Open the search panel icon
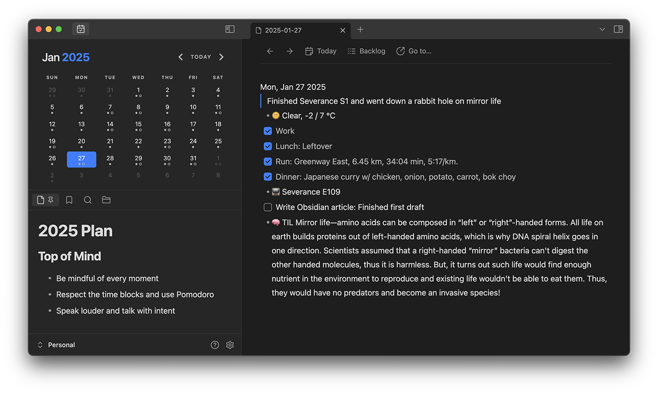Image resolution: width=658 pixels, height=393 pixels. [88, 200]
